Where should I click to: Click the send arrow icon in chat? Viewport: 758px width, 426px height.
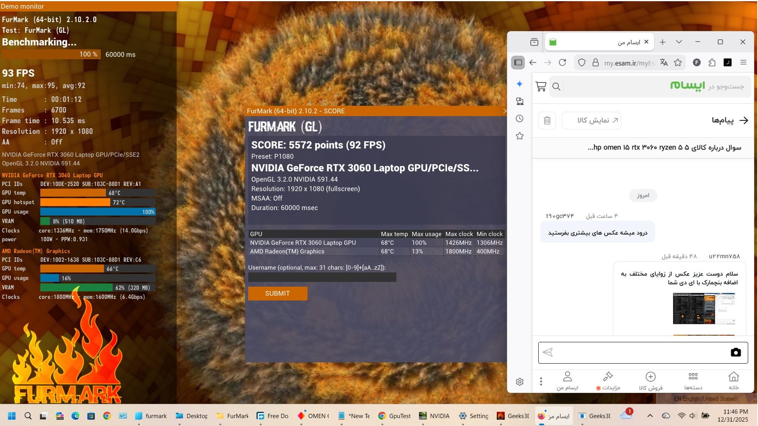(x=548, y=353)
